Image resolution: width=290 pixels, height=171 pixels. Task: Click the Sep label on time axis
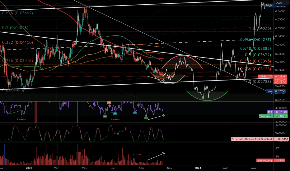(x=141, y=168)
